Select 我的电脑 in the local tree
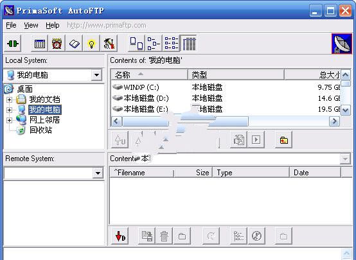The image size is (356, 260). click(x=45, y=110)
